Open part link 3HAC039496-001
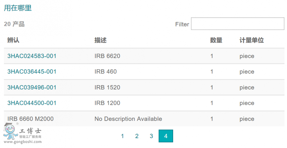The height and width of the screenshot is (148, 287). pos(32,87)
